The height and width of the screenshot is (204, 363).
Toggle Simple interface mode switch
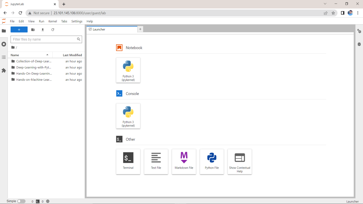coord(21,201)
